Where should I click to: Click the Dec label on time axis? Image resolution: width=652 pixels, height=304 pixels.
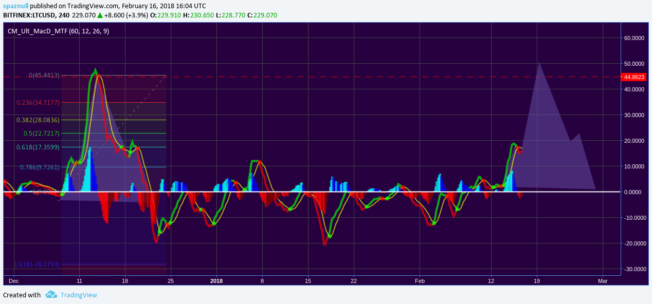(x=14, y=281)
